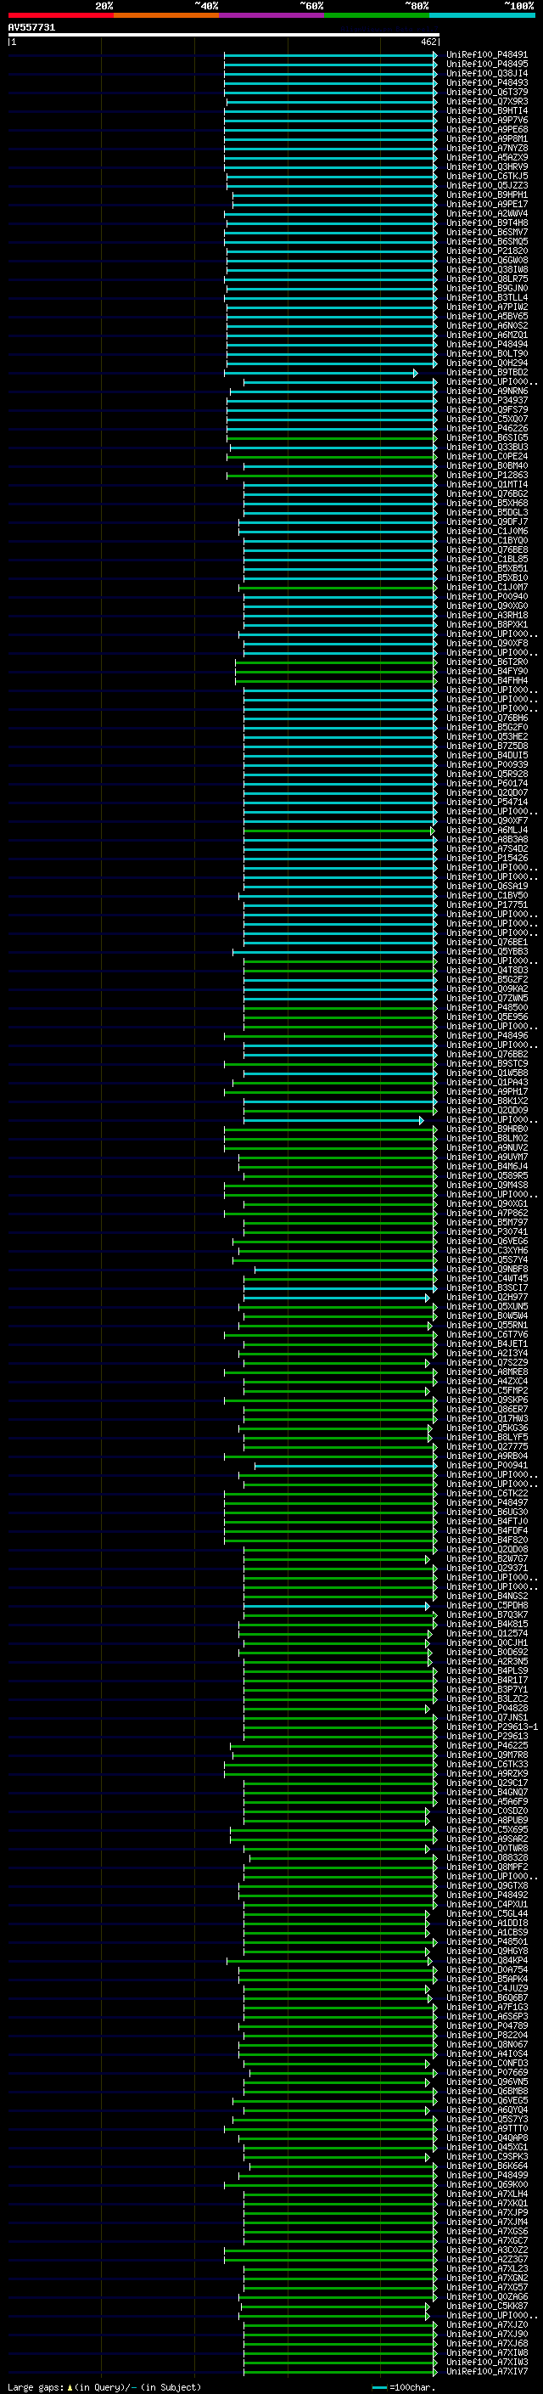Select the UniRef100_P46225 entry

pos(486,1745)
